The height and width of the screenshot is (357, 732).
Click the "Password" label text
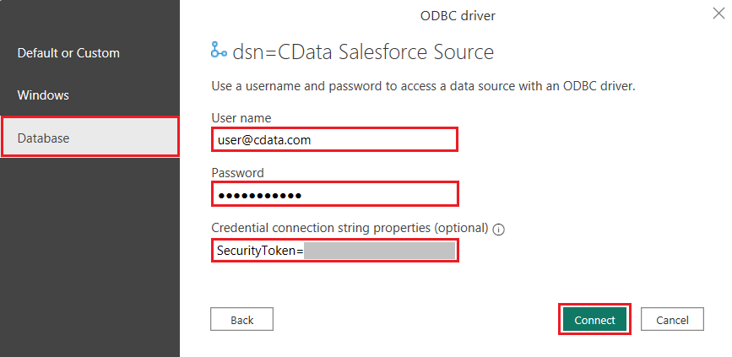pos(237,173)
